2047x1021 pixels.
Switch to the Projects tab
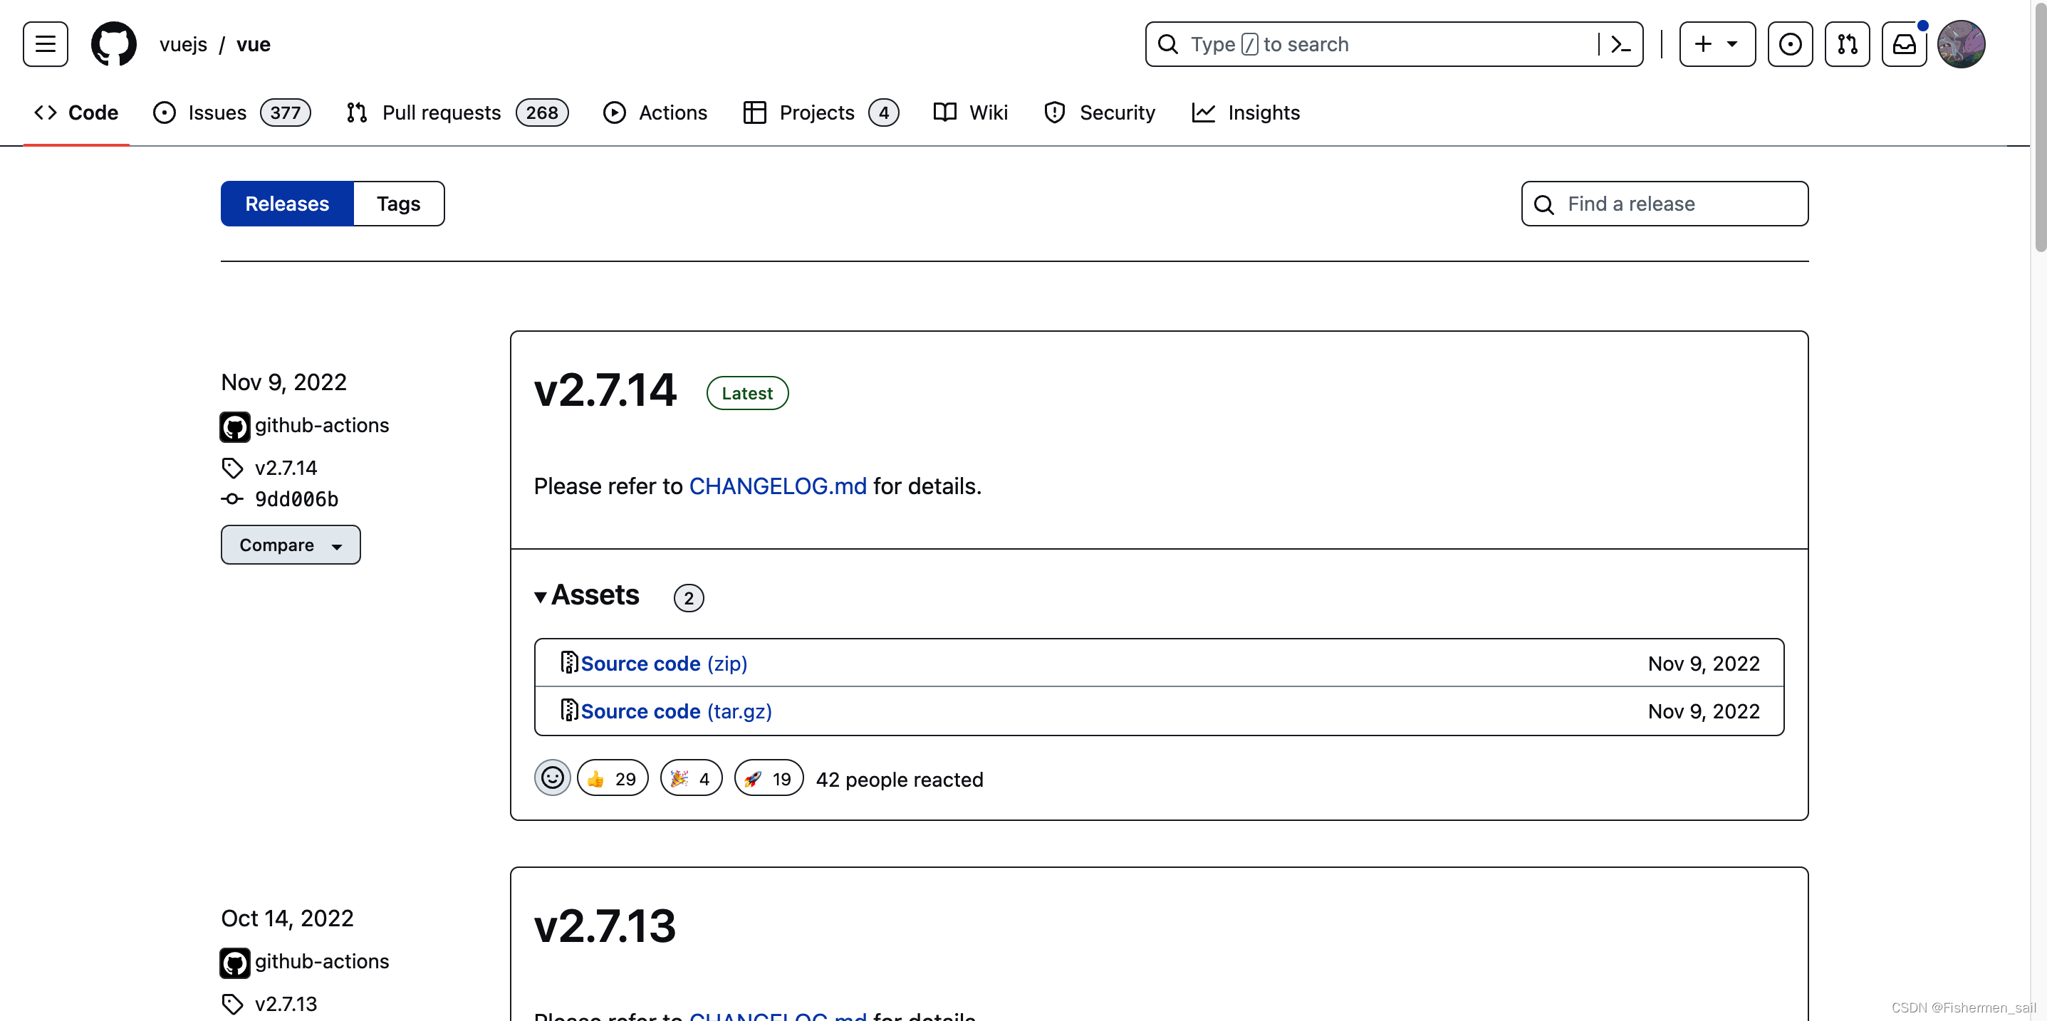[820, 112]
